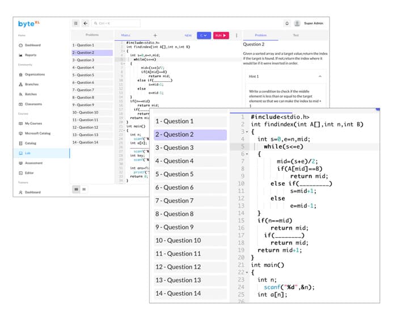397x328 pixels.
Task: Fold code at line 3 in small editor
Action: tap(124, 51)
